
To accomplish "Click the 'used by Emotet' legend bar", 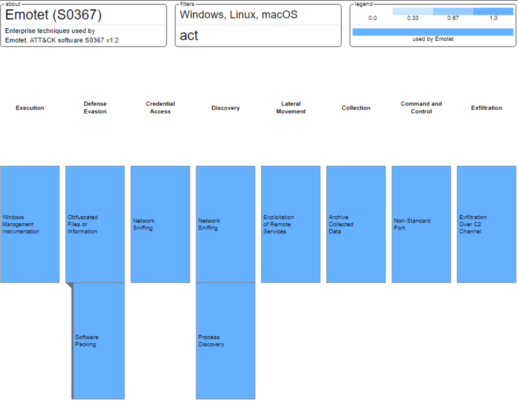I will coord(432,32).
